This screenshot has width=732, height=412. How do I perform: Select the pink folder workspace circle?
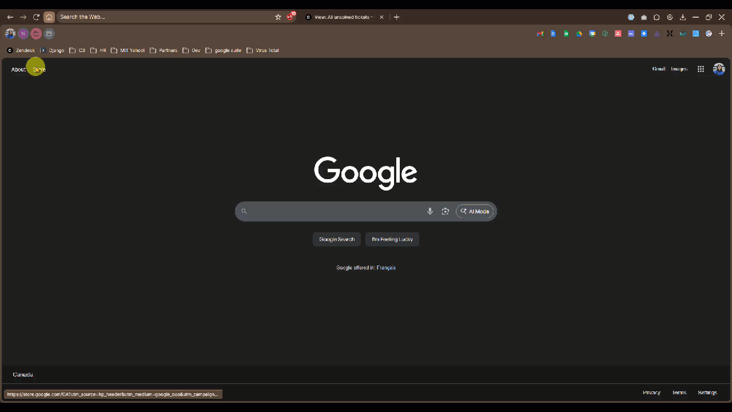click(x=36, y=34)
